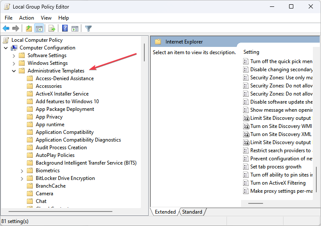This screenshot has height=226, width=321.
Task: Select App Package Deployment folder
Action: point(65,109)
